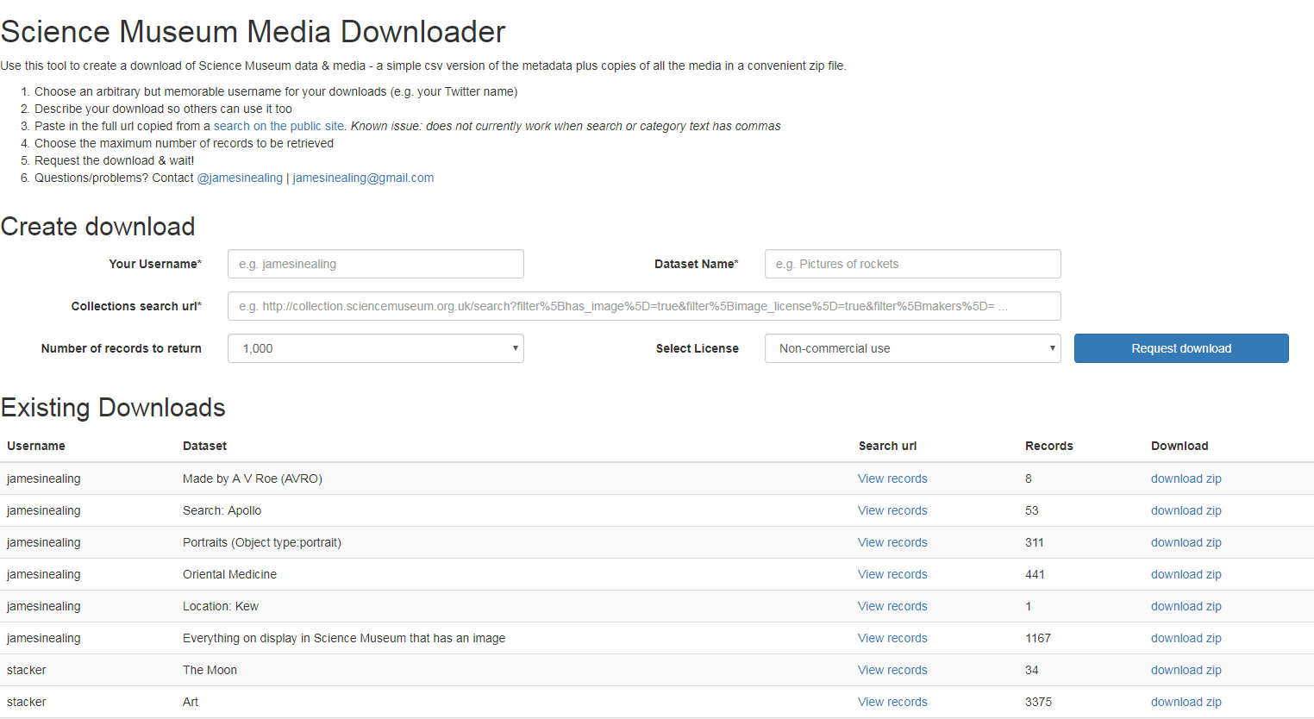Screen dimensions: 1314x719
Task: Download zip for Portraits dataset
Action: click(1186, 542)
